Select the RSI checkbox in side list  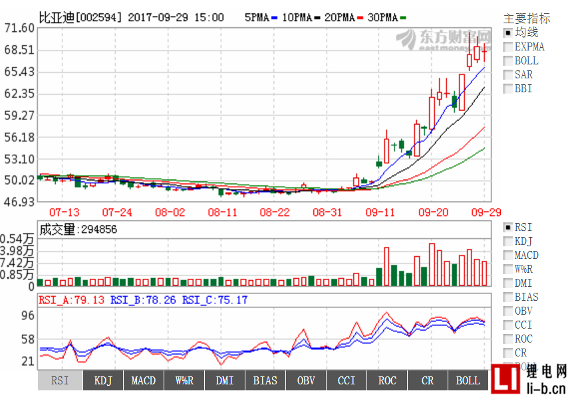coord(508,228)
